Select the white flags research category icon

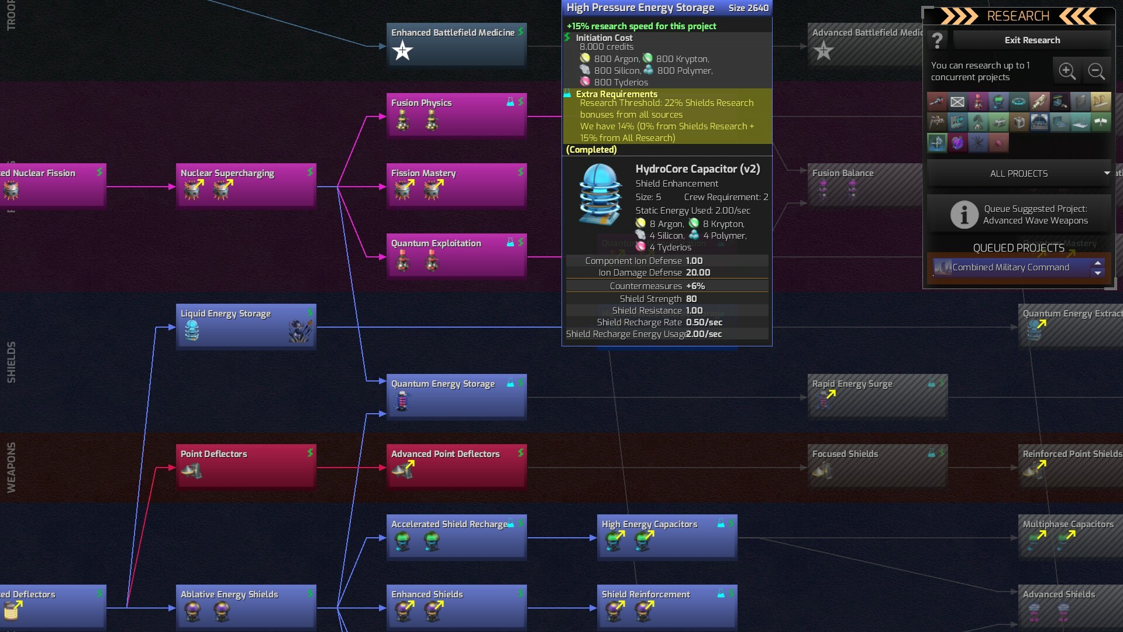tap(1101, 122)
